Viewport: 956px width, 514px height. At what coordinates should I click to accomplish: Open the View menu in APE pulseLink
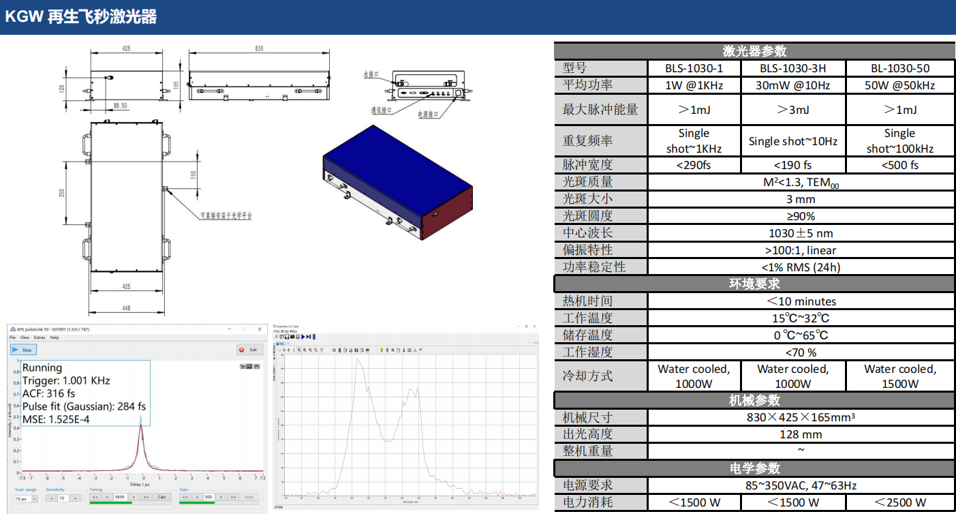pyautogui.click(x=25, y=337)
